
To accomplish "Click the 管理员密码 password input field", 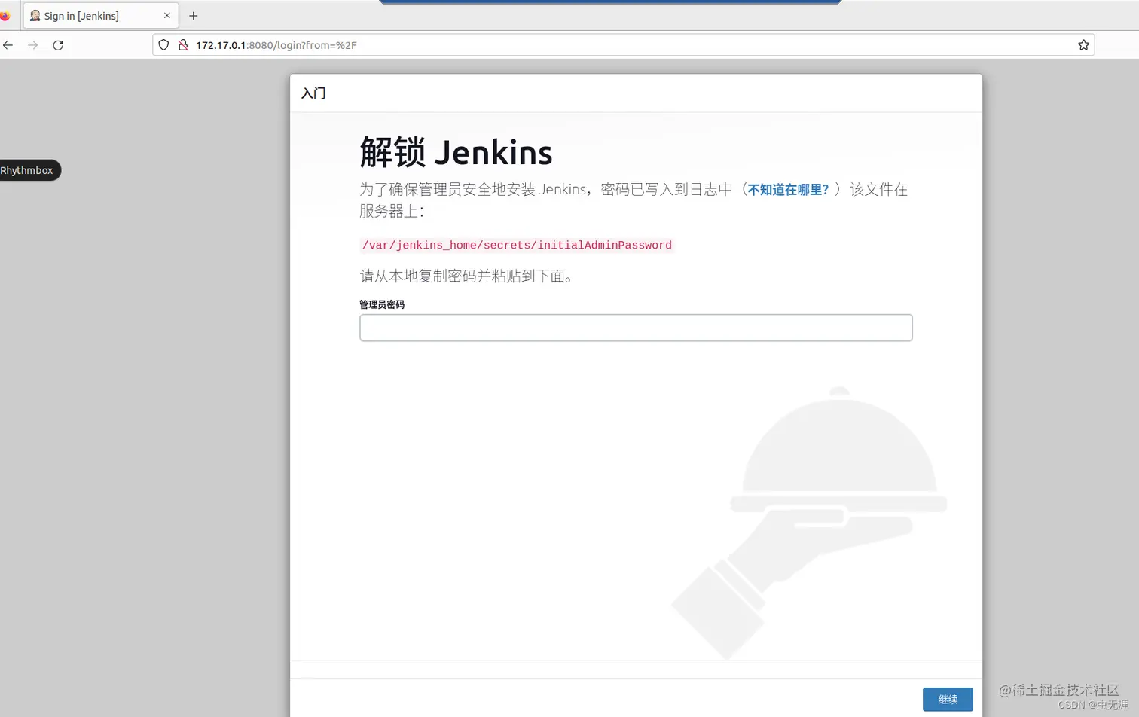I will [x=635, y=328].
